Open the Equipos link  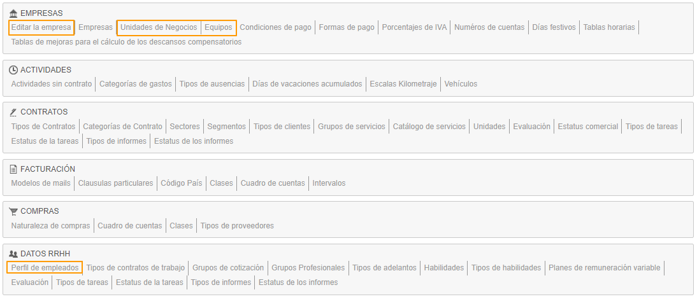219,27
